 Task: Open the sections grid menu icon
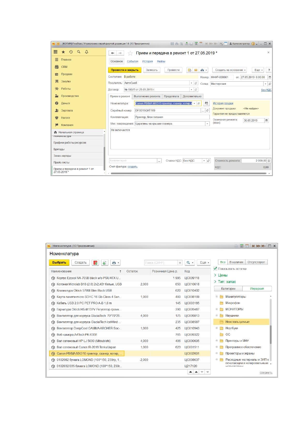[x=55, y=52]
